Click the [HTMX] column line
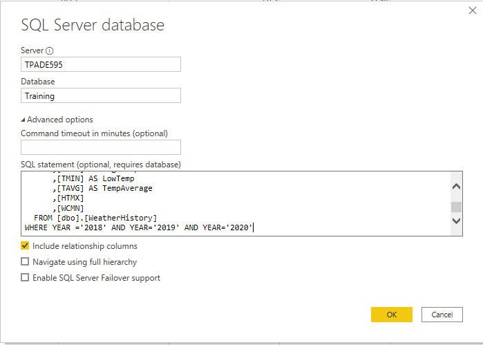Image resolution: width=483 pixels, height=345 pixels. (x=68, y=198)
